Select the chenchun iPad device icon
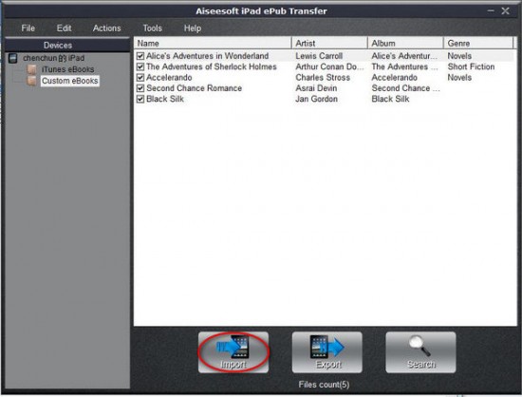 coord(12,58)
